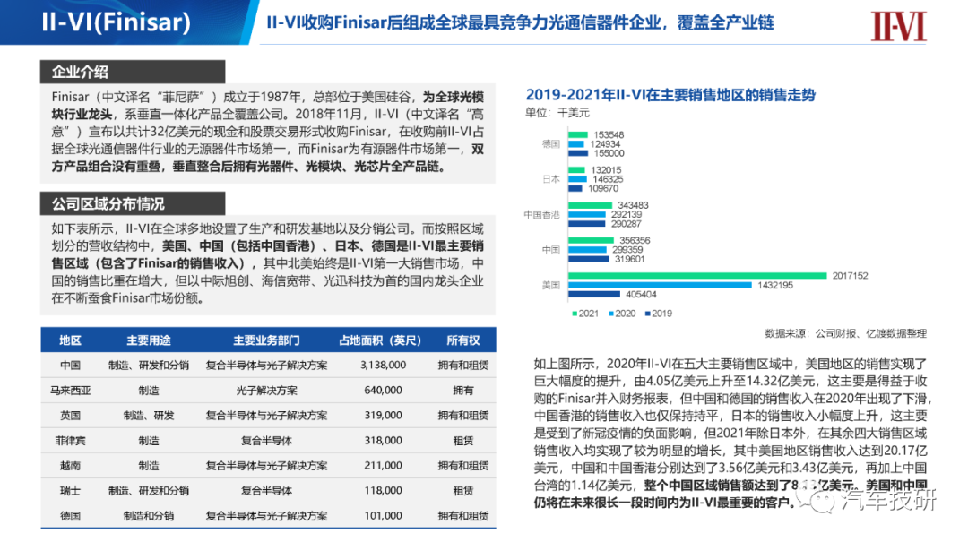Viewport: 968px width, 542px height.
Task: Click the dark blue 2019 legend swatch
Action: tap(648, 314)
